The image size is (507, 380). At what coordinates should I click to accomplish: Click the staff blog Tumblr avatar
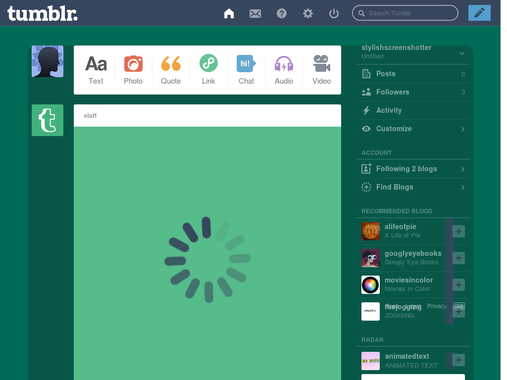coord(48,120)
